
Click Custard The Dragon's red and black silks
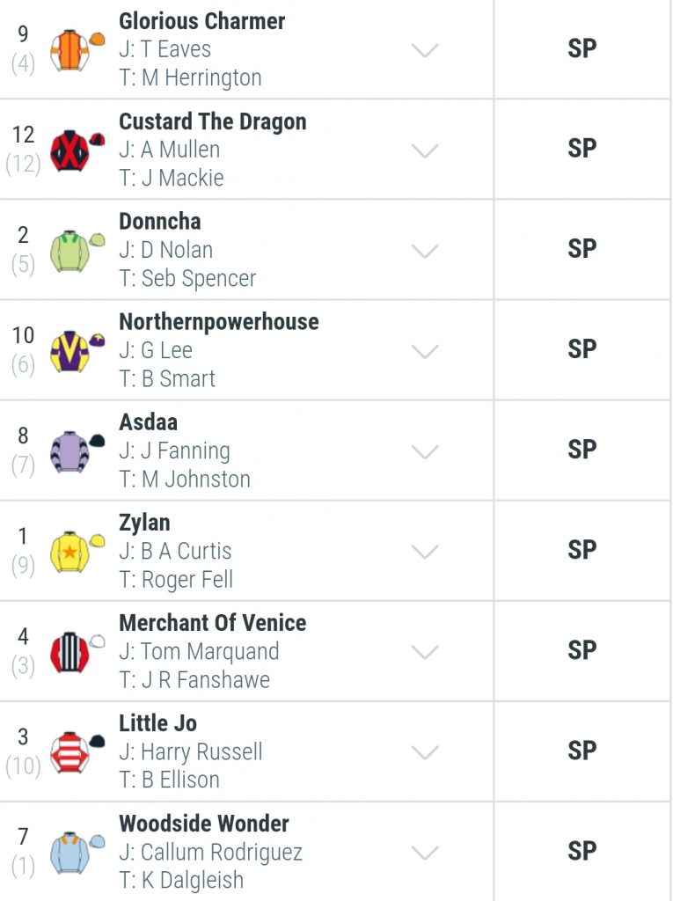[x=77, y=150]
